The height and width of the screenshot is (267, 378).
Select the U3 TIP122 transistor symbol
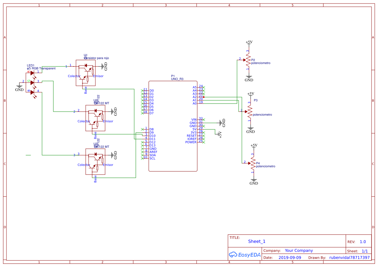point(95,161)
